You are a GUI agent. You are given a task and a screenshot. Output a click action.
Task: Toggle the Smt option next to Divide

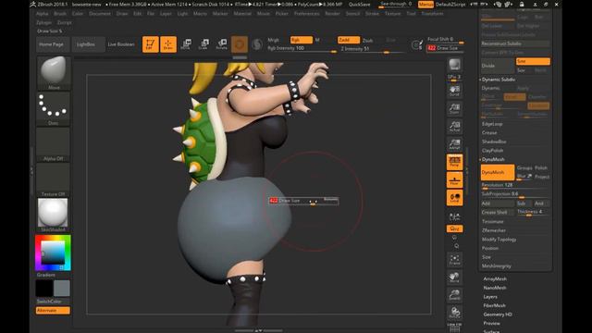pyautogui.click(x=533, y=61)
